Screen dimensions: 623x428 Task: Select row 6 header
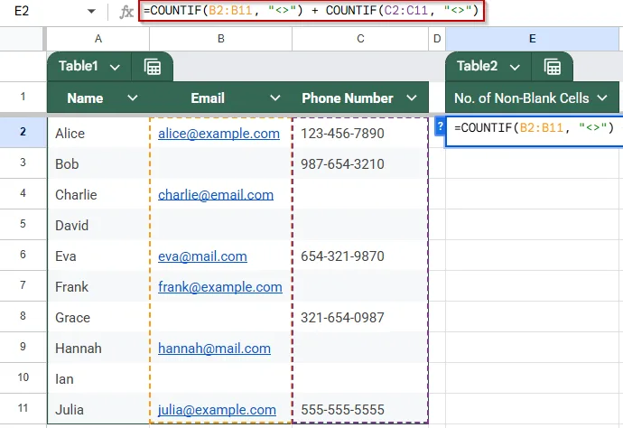pos(23,255)
